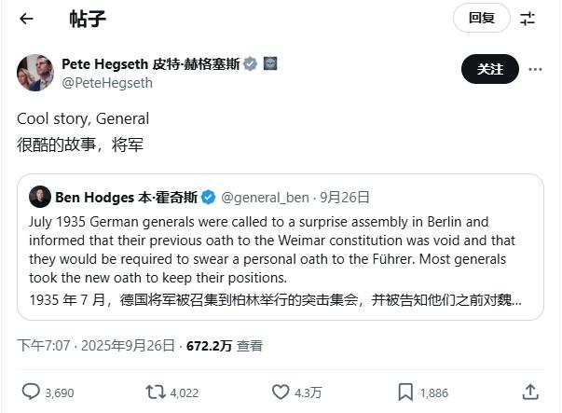Viewport: 562px width, 413px height.
Task: Open Ben Hodges' quoted post avatar
Action: [x=39, y=197]
